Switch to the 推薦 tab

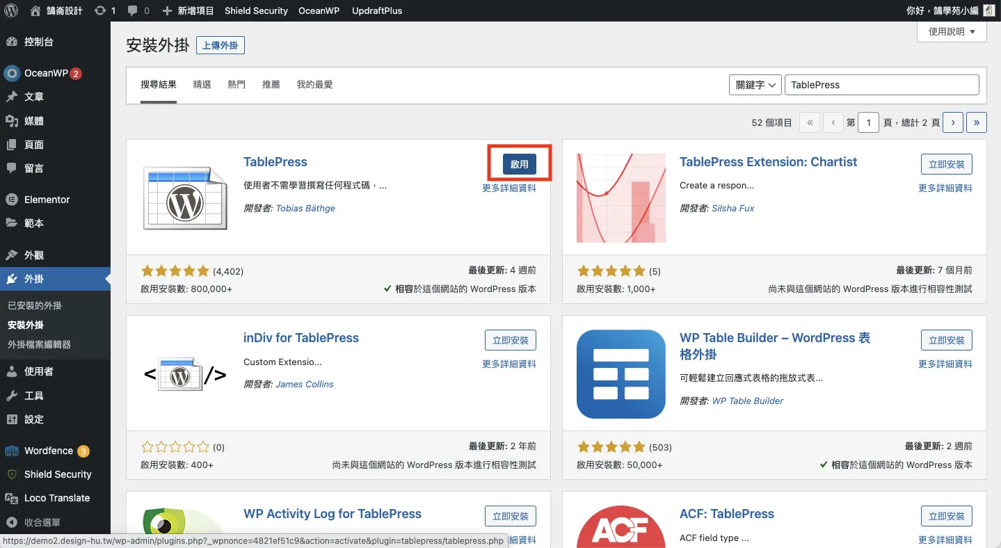(x=271, y=85)
